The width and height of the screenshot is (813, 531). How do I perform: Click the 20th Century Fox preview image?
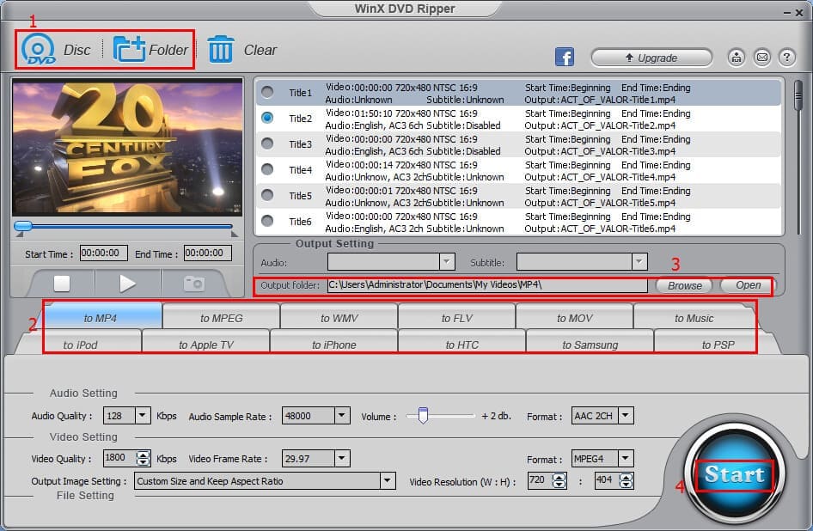(x=127, y=147)
